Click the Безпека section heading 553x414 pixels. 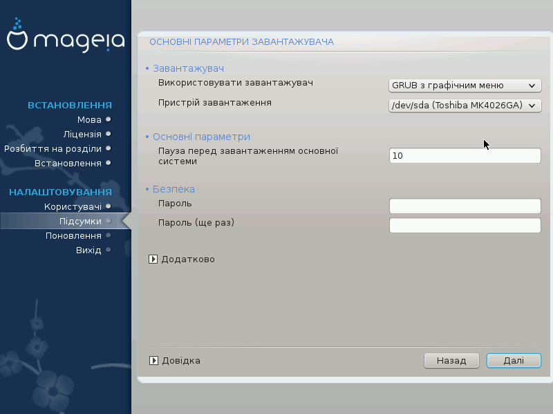tap(174, 189)
